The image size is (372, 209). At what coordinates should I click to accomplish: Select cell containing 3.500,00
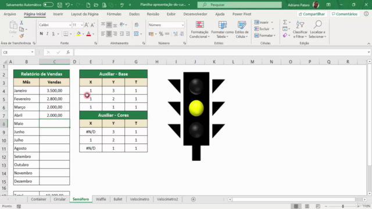click(x=54, y=91)
